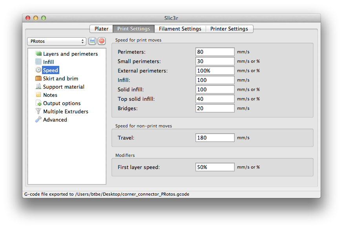Image resolution: width=343 pixels, height=229 pixels.
Task: Click the First layer speed field
Action: [x=215, y=167]
